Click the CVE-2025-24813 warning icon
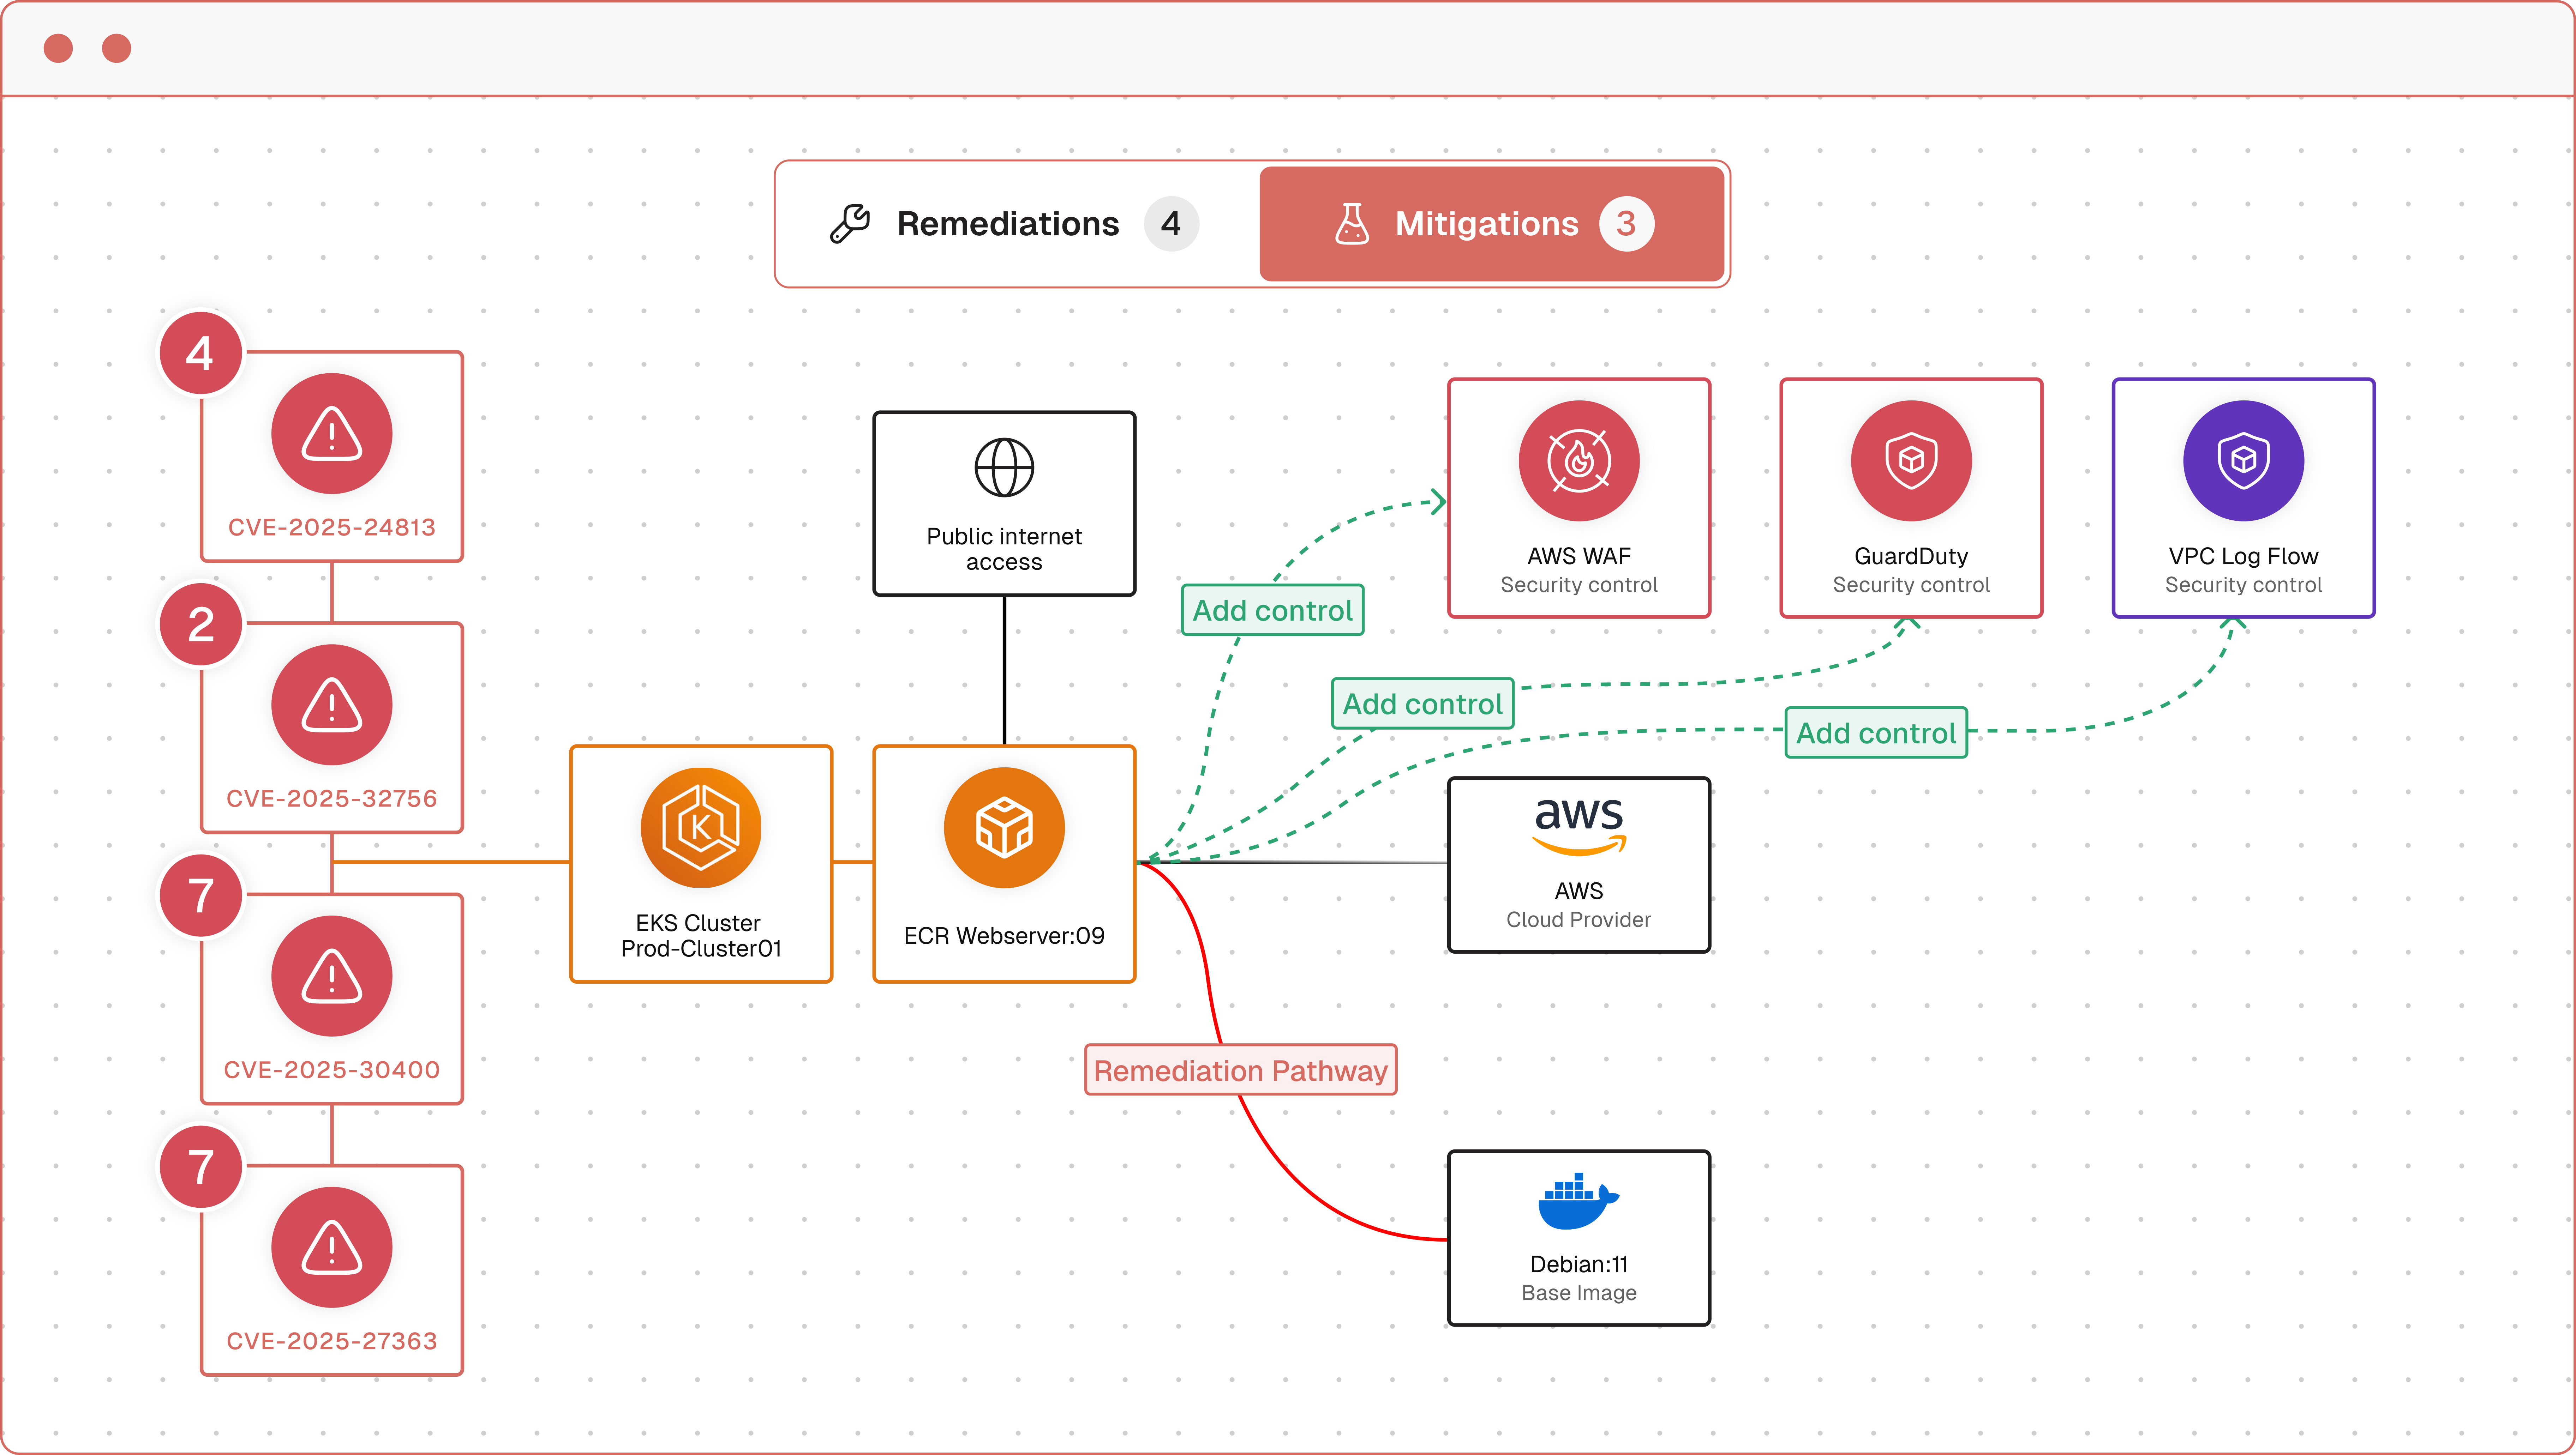Screen dimensions: 2576x1455 pos(332,434)
